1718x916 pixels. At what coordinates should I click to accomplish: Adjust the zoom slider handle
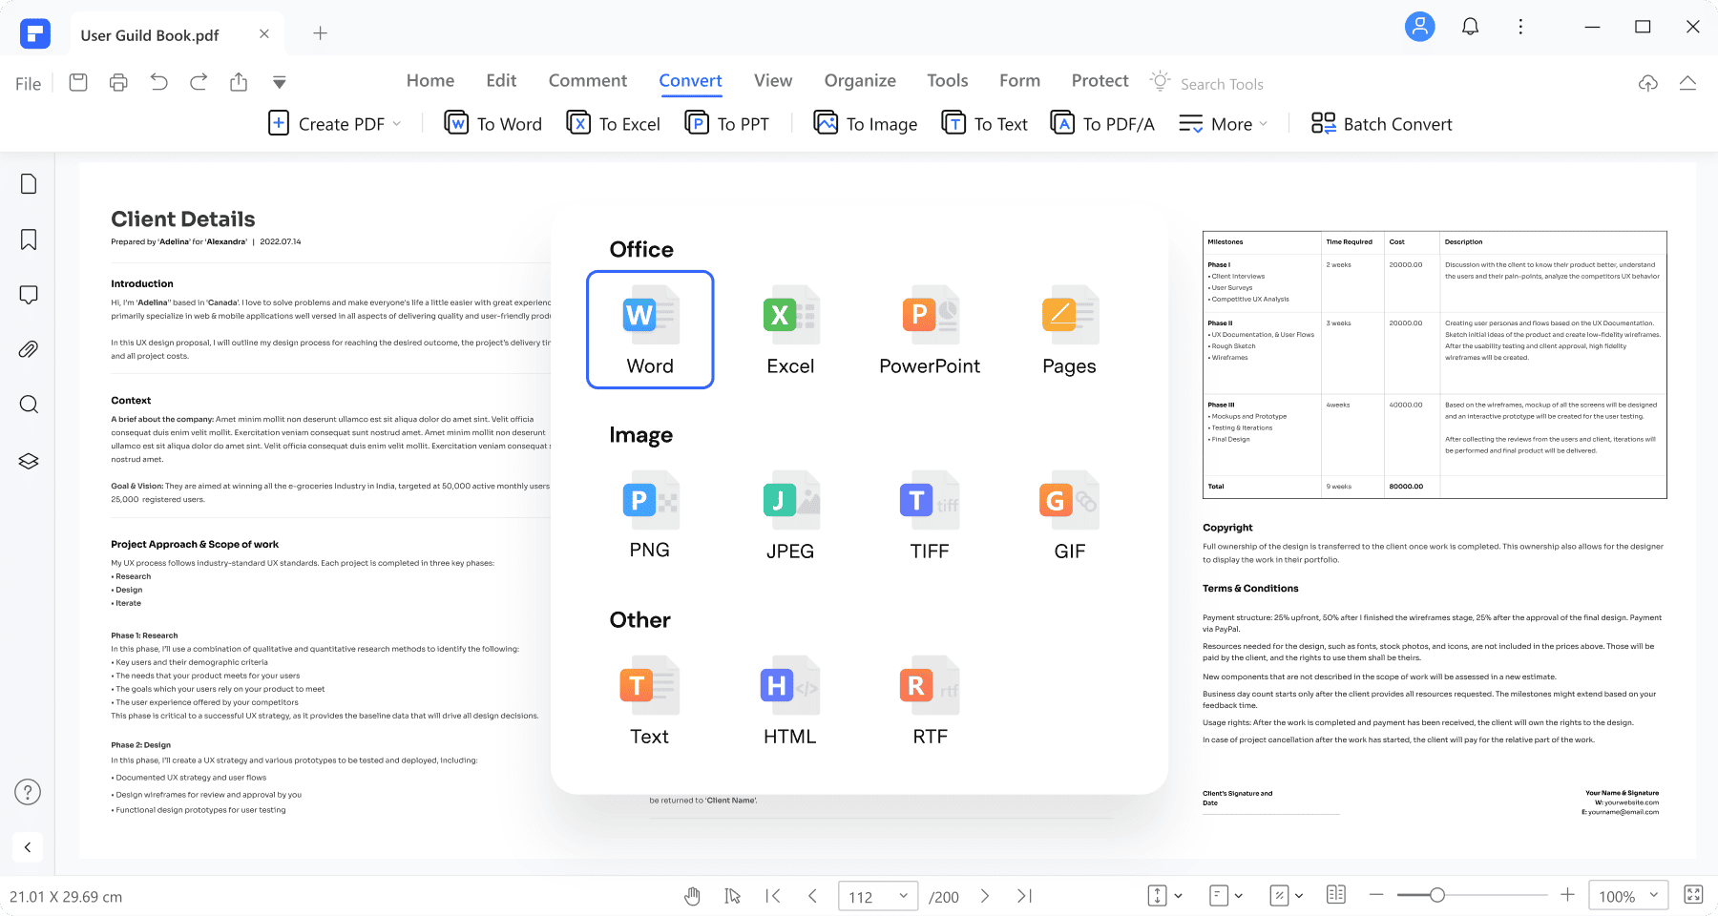(1437, 895)
